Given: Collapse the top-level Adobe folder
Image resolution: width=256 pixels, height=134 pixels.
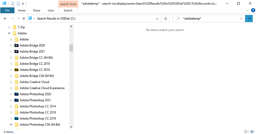Looking at the screenshot, I should click(9, 33).
